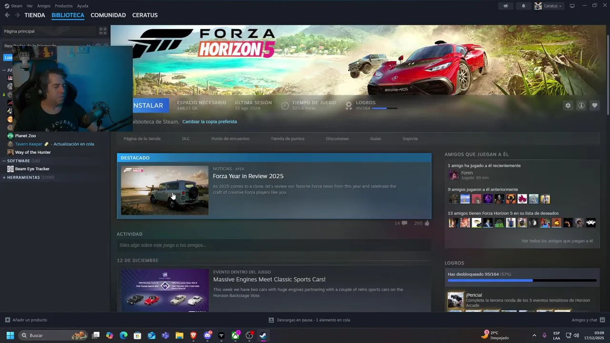Open the Ayuda menu
Screen dimensions: 610x343
pyautogui.click(x=82, y=6)
